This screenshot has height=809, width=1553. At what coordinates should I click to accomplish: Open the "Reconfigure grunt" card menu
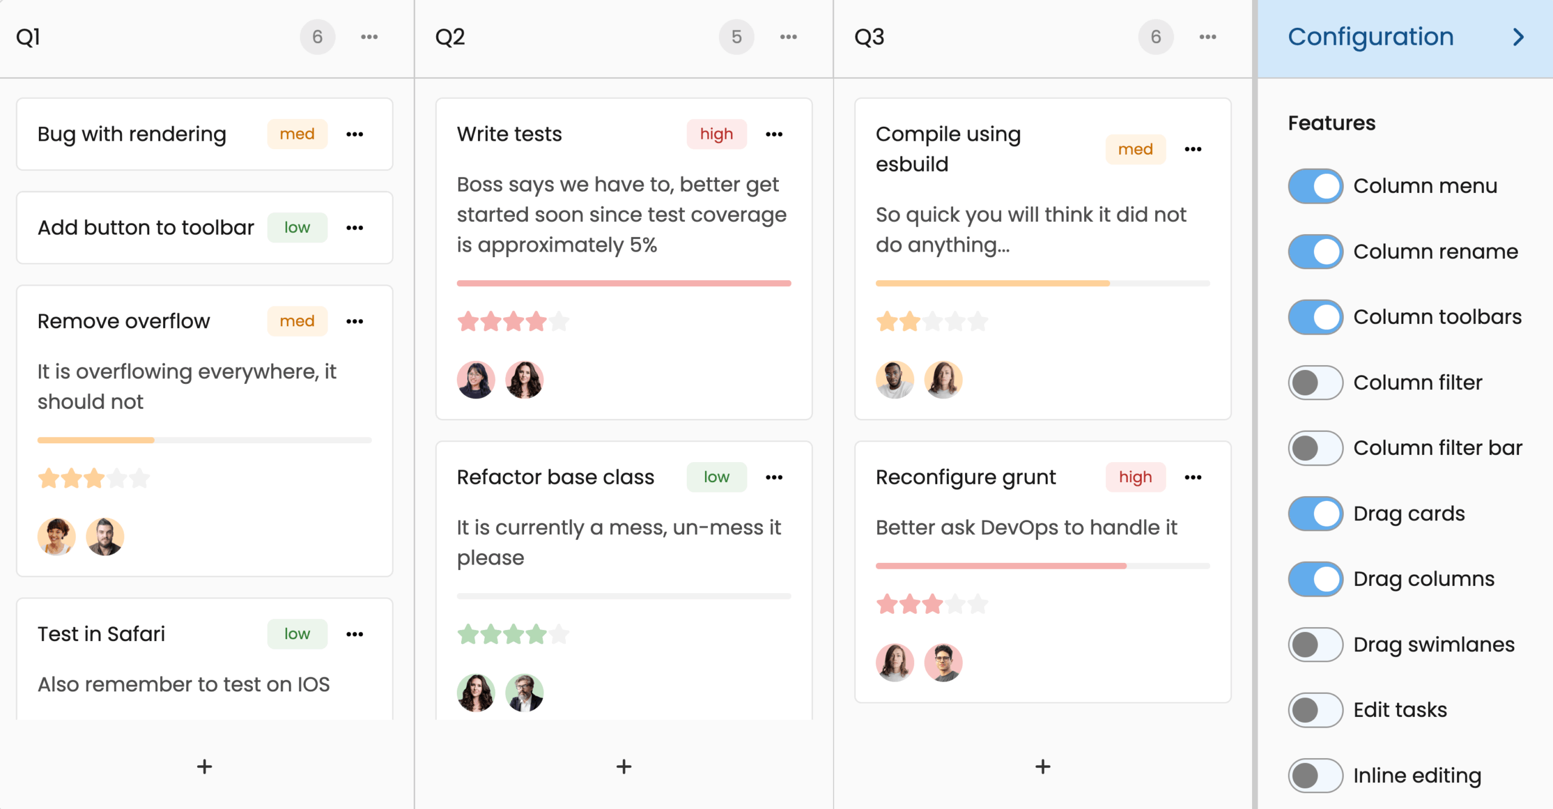click(x=1193, y=477)
